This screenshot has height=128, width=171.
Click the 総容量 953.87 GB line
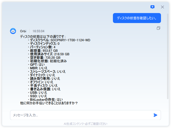tap(44, 51)
